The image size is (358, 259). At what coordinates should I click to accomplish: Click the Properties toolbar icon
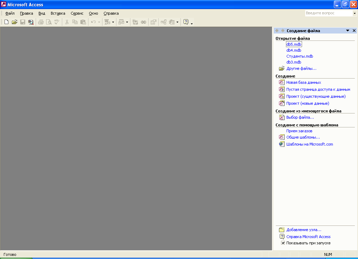coord(153,22)
